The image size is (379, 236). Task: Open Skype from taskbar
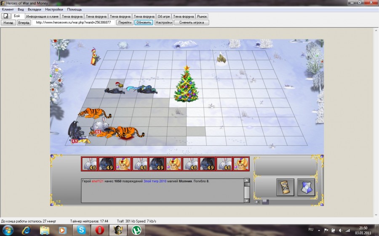coord(81,230)
